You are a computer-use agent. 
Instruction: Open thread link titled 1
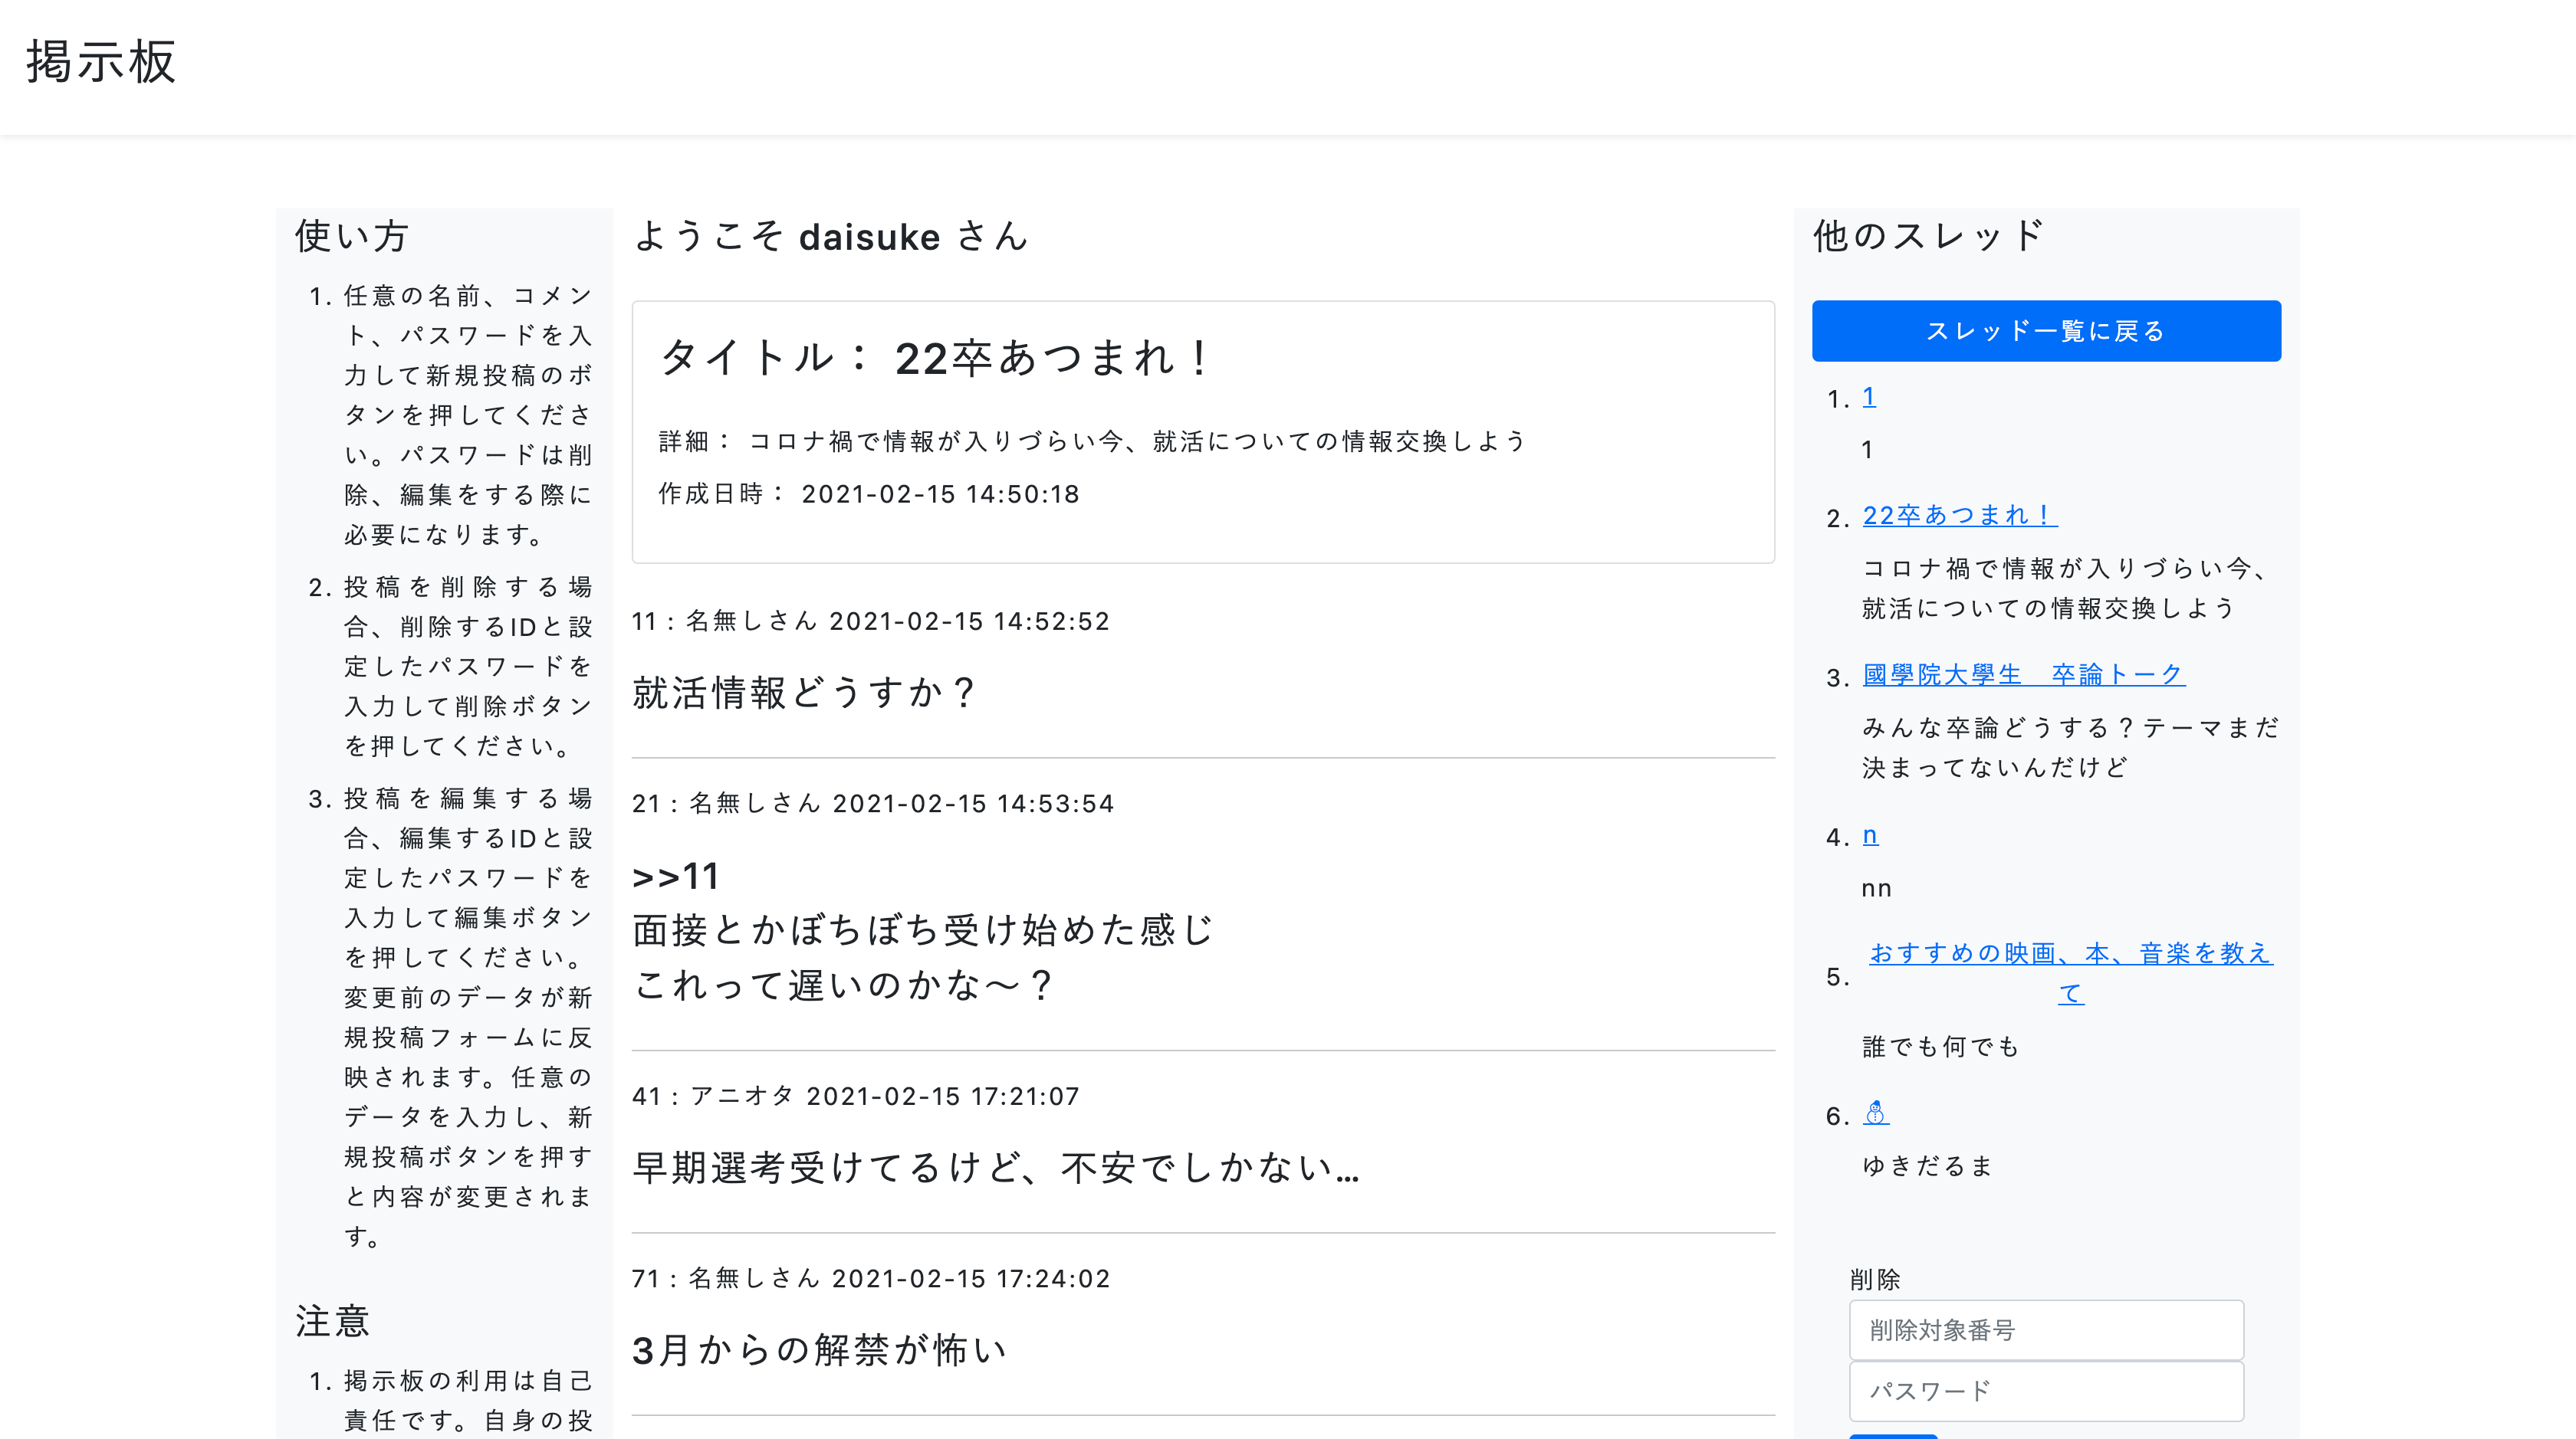[x=1868, y=397]
